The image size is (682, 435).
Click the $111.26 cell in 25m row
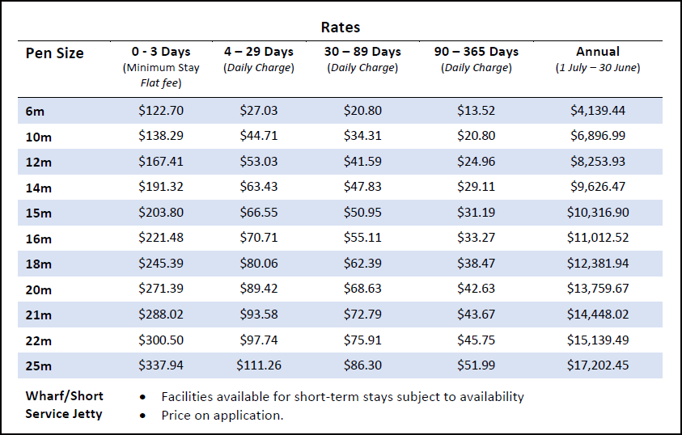[259, 365]
